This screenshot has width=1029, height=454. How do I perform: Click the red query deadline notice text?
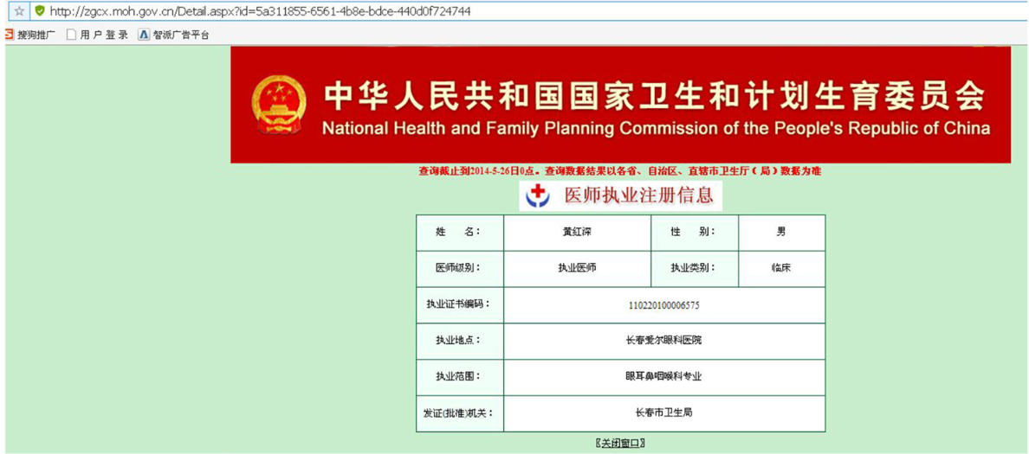click(620, 171)
